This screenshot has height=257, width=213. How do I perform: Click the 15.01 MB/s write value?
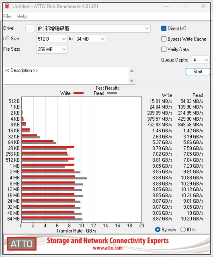point(161,101)
